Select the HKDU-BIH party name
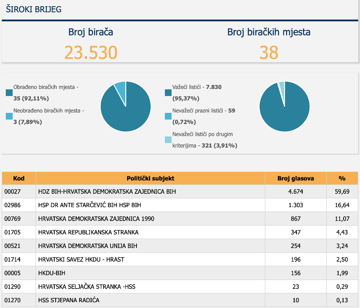The height and width of the screenshot is (308, 360). point(52,273)
